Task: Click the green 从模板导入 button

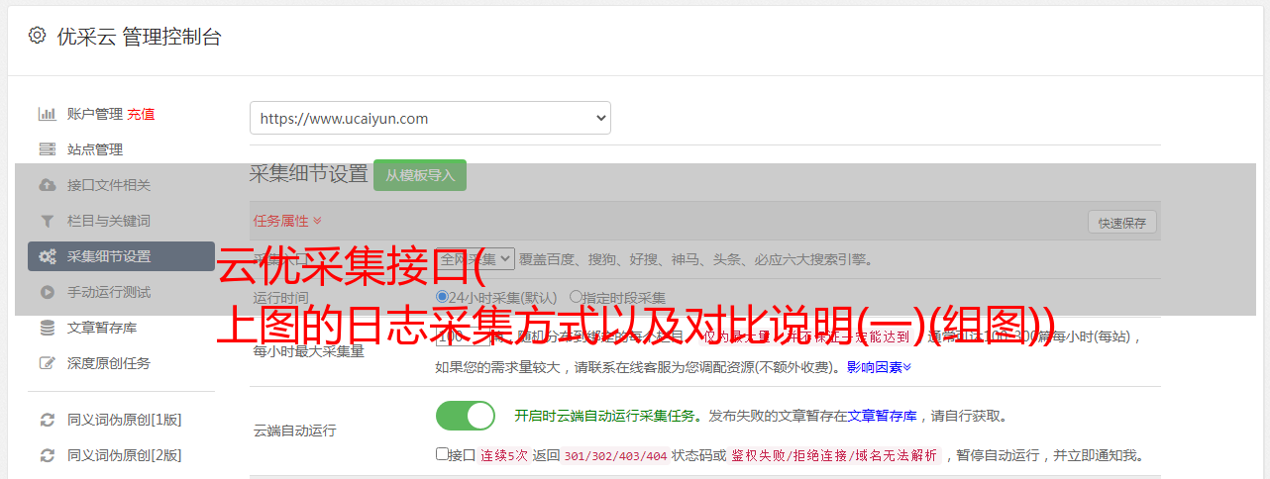Action: point(420,175)
